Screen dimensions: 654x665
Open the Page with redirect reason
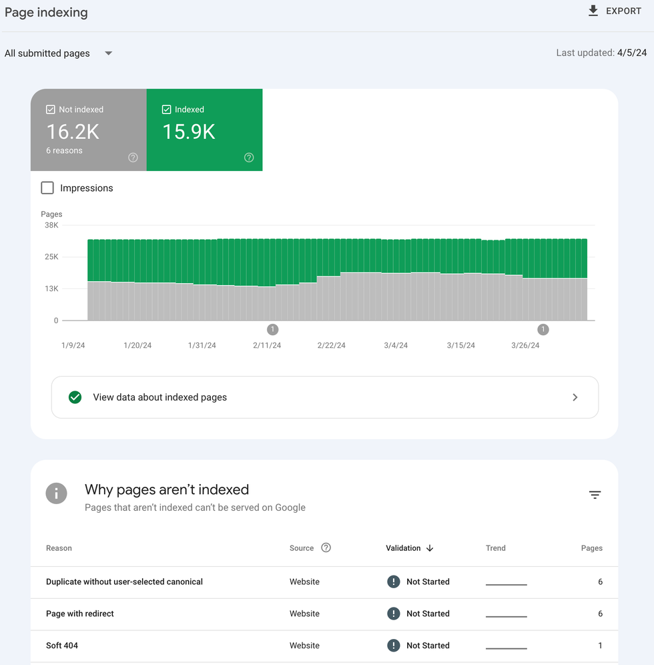point(79,614)
